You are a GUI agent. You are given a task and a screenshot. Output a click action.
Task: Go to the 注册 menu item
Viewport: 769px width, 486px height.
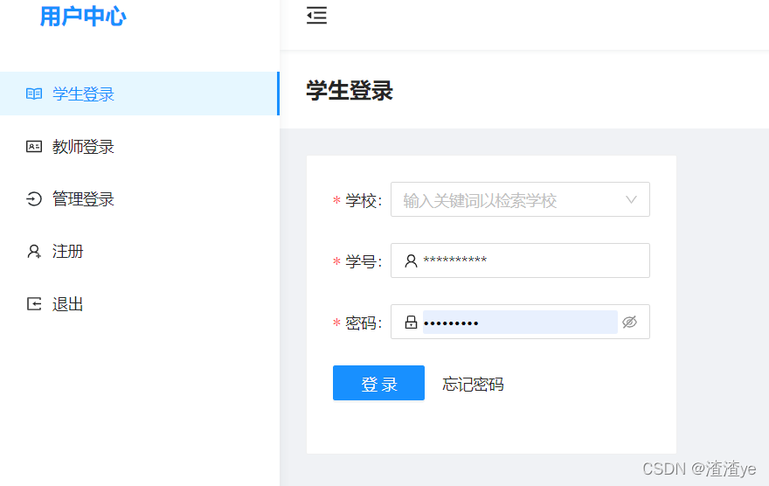139,252
